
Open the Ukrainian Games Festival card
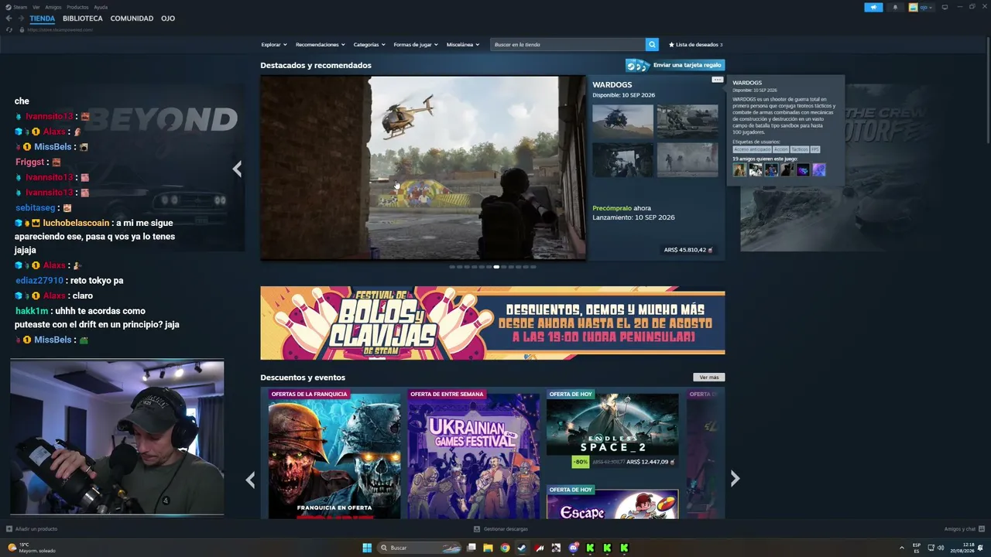[x=474, y=454]
